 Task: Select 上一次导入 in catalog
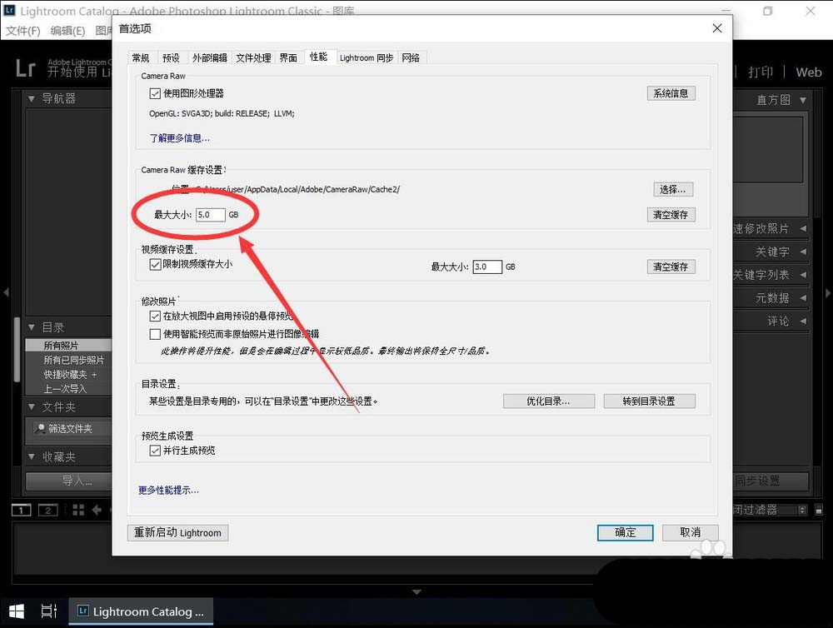click(68, 389)
